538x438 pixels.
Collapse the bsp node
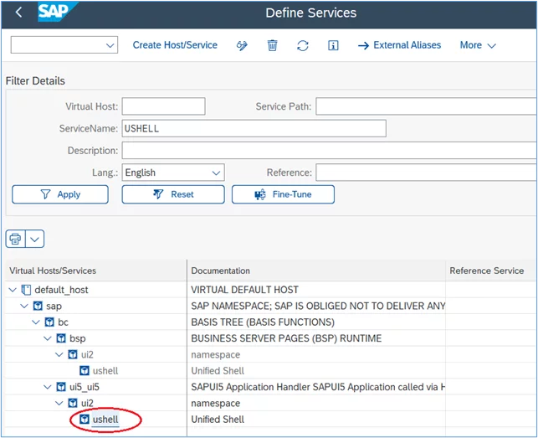[48, 338]
